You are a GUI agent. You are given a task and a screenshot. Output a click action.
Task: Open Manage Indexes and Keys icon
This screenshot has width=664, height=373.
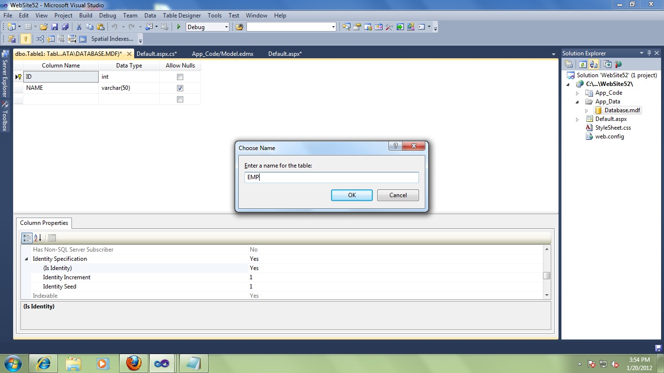50,39
